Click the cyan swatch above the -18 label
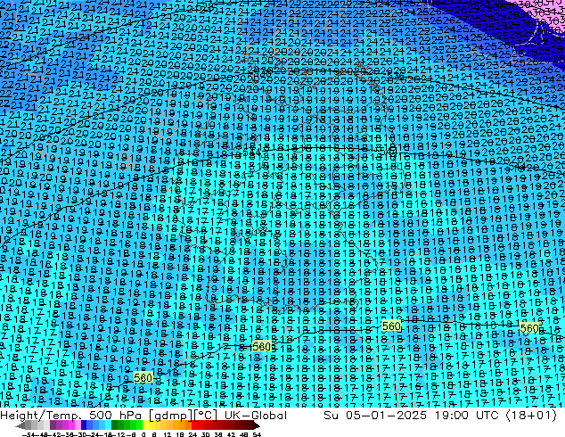 tap(108, 425)
